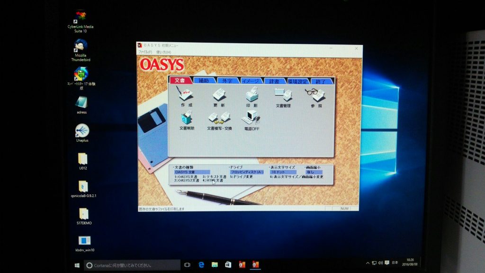This screenshot has width=485, height=273.
Task: Choose 1:OASYS文書 document type
Action: [186, 177]
